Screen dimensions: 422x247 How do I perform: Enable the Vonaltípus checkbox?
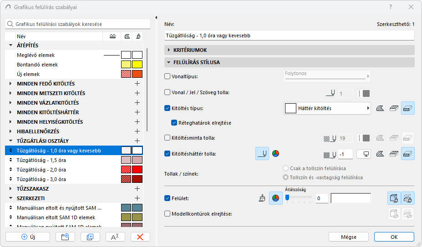pyautogui.click(x=168, y=76)
